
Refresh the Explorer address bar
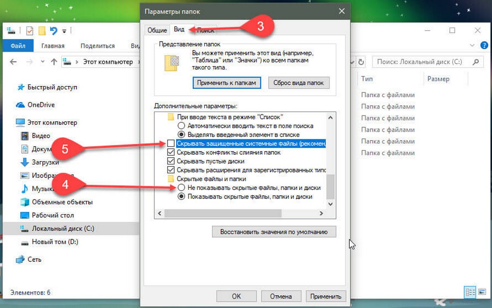pyautogui.click(x=361, y=62)
